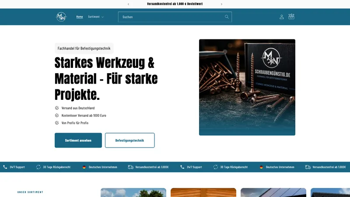The image size is (350, 197).
Task: Show next announcement with right arrow
Action: click(221, 4)
